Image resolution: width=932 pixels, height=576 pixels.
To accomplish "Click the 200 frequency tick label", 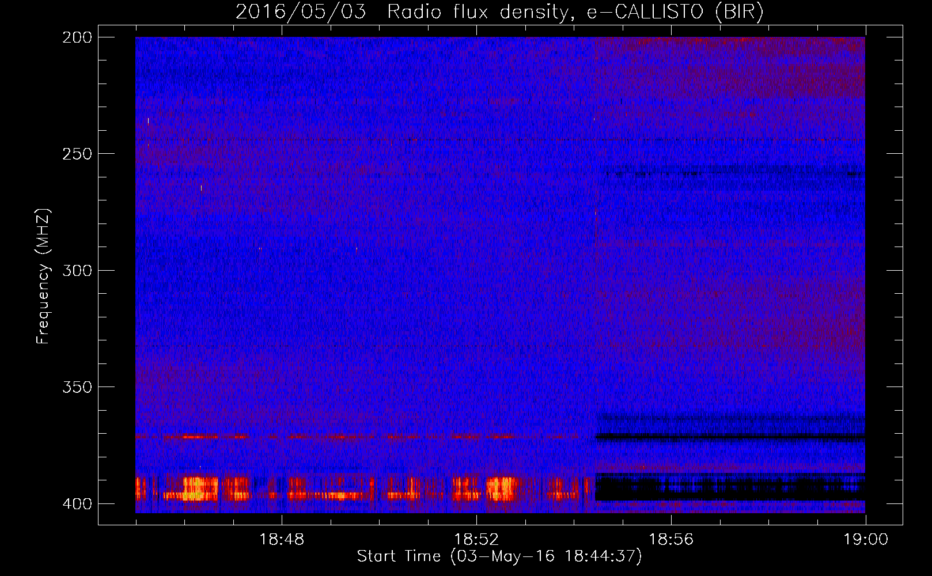I will (77, 37).
